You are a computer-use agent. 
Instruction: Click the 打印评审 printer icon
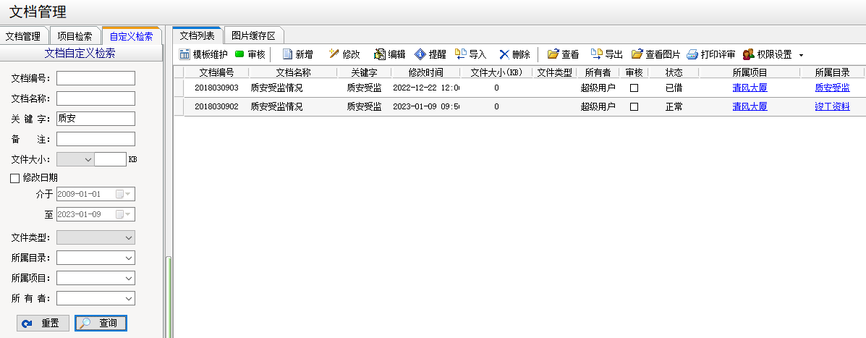[x=692, y=54]
